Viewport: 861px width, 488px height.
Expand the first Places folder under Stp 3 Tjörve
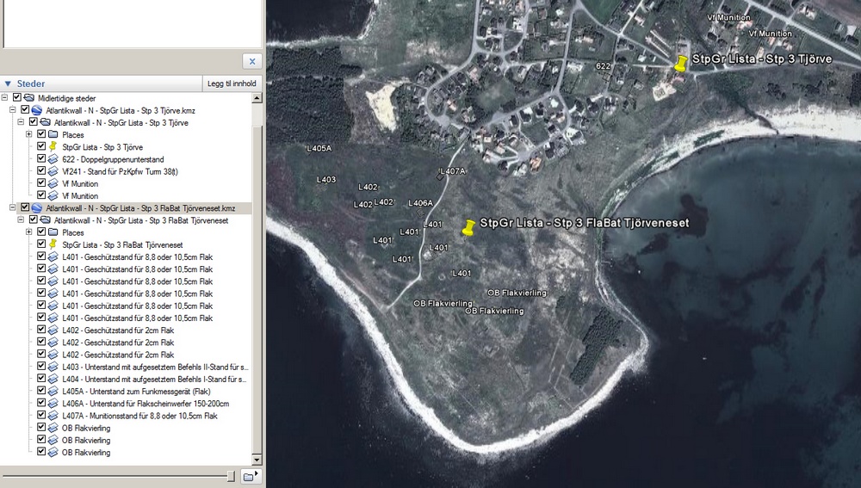pyautogui.click(x=28, y=134)
